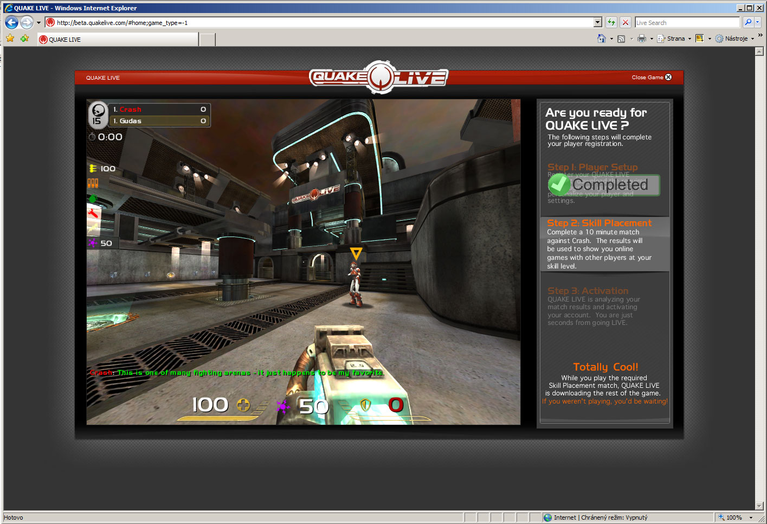767x524 pixels.
Task: Click the Internet zone globe icon
Action: pos(547,517)
